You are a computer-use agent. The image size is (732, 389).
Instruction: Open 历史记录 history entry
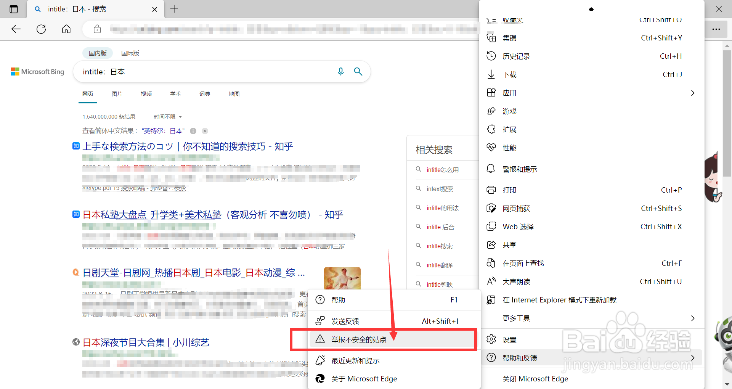[x=591, y=56]
